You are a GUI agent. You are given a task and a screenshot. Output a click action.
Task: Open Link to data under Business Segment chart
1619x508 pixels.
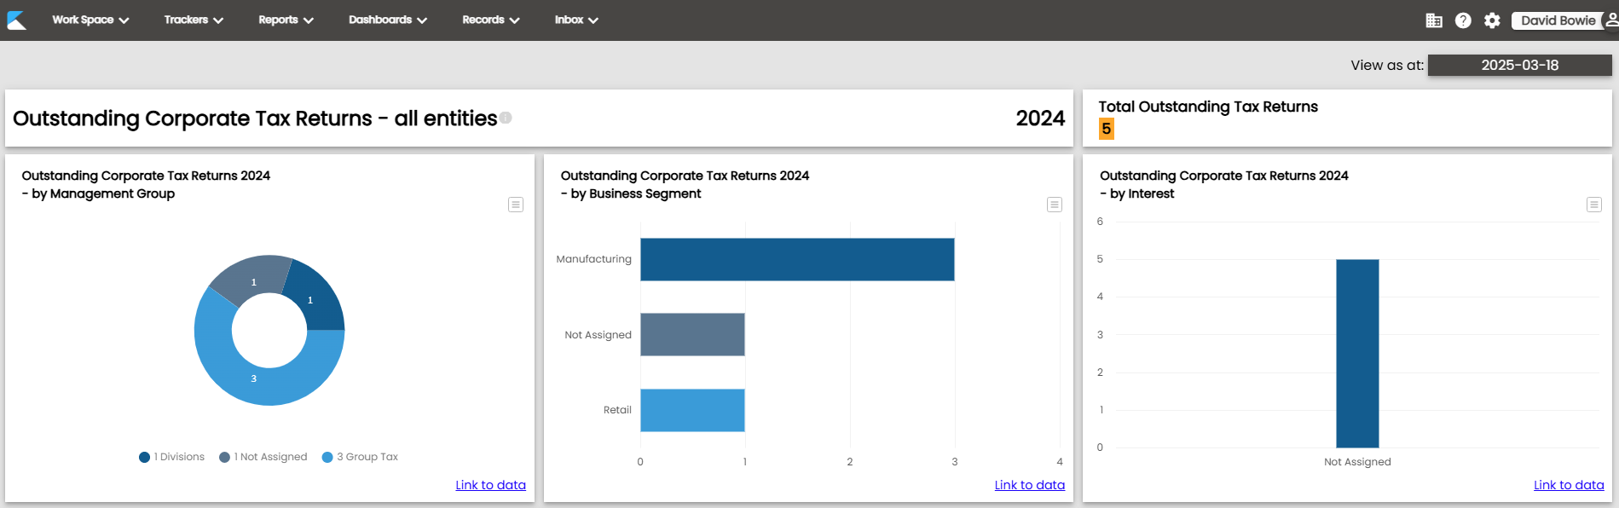click(x=1030, y=485)
